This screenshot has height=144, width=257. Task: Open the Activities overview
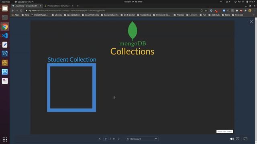(x=6, y=2)
